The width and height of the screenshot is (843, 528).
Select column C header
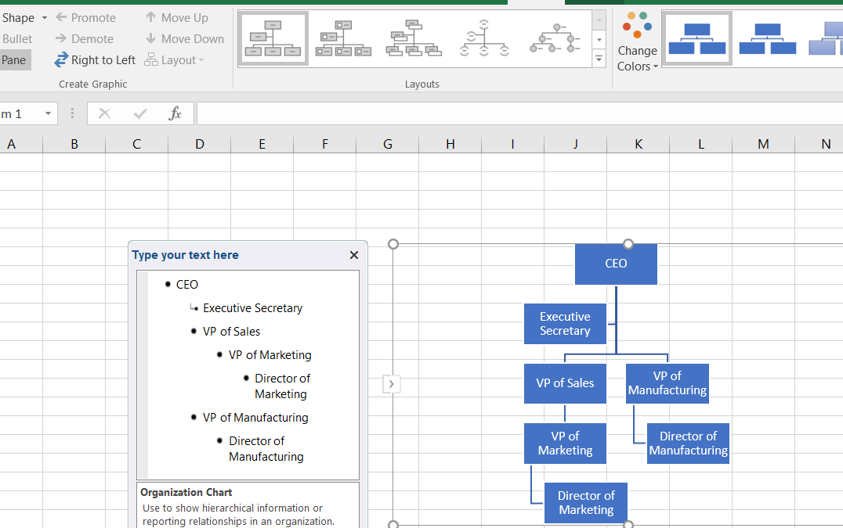[136, 144]
